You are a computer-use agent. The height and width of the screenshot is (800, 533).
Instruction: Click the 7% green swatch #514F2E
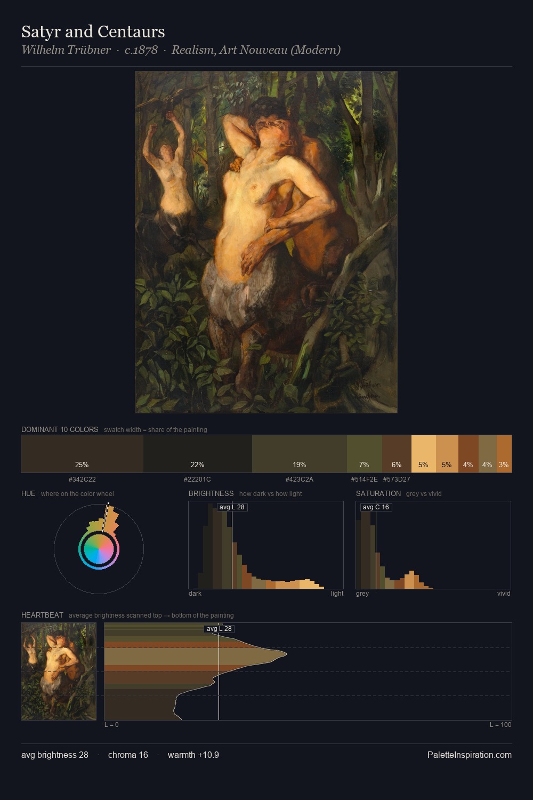click(x=365, y=454)
